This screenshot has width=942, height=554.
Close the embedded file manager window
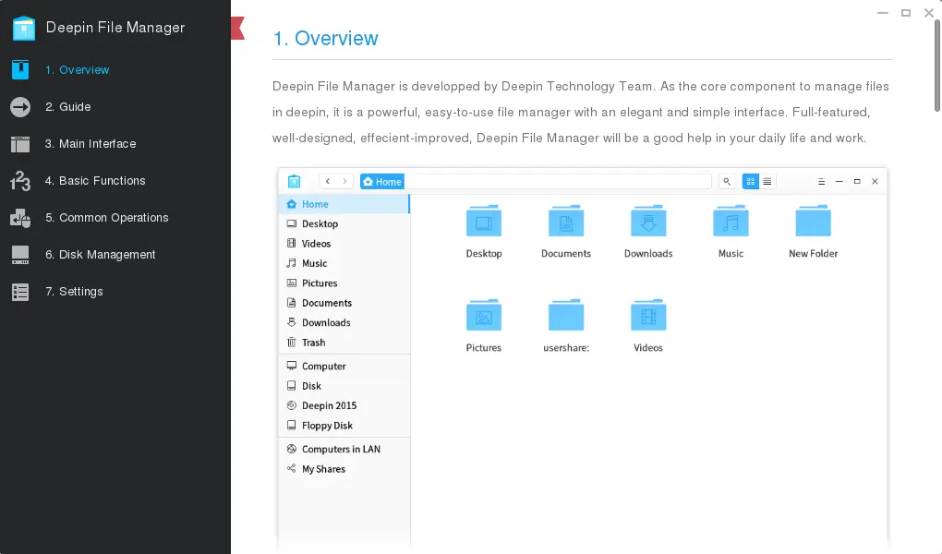point(875,182)
